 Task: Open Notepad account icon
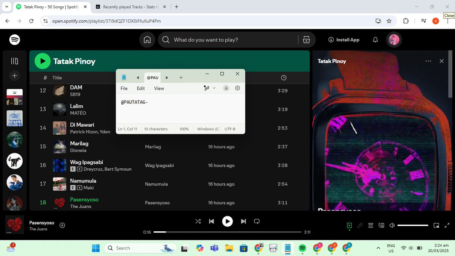[226, 88]
